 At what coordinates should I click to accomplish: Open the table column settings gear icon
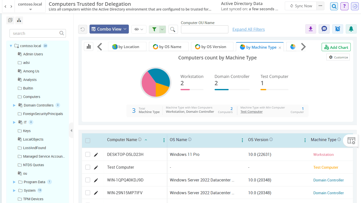tap(351, 141)
